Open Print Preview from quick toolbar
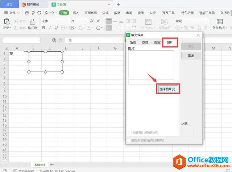This screenshot has height=172, width=232. (x=46, y=13)
